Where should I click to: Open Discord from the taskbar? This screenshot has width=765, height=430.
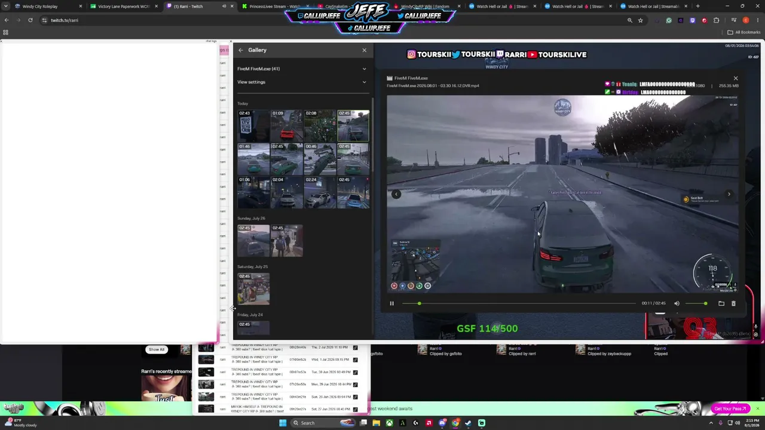tap(442, 423)
